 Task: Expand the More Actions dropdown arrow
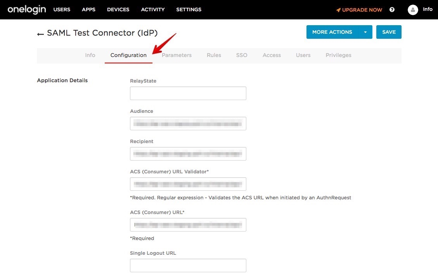365,32
